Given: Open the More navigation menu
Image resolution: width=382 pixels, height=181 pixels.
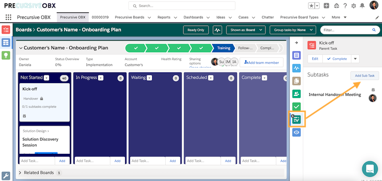Looking at the screenshot, I should coord(339,17).
